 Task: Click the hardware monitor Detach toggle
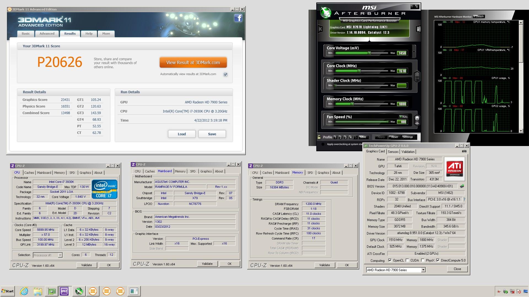coord(479,16)
